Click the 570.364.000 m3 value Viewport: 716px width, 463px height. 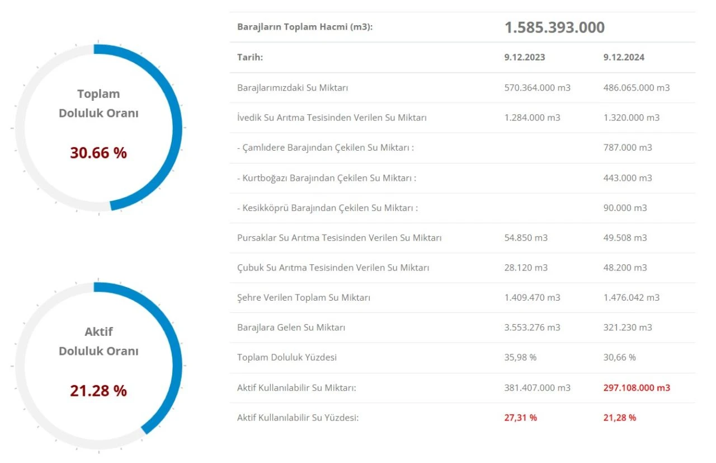[x=537, y=88]
